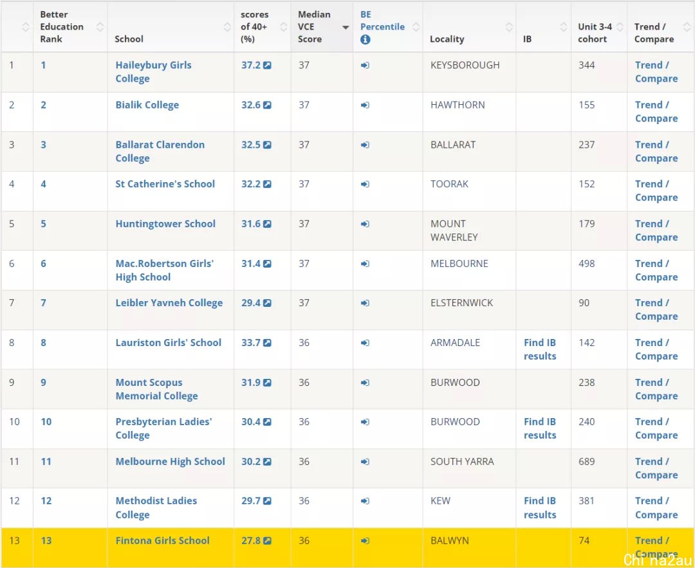The width and height of the screenshot is (695, 568).
Task: Sort table by the Locality column header
Action: click(469, 26)
